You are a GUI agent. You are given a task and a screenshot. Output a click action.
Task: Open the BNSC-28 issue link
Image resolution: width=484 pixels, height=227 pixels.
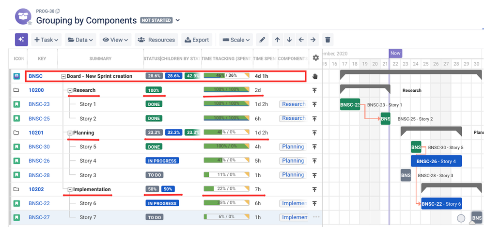tap(39, 175)
